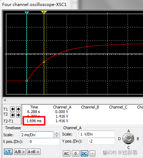Select channel A on the knob
The image size is (143, 158).
pos(129,131)
